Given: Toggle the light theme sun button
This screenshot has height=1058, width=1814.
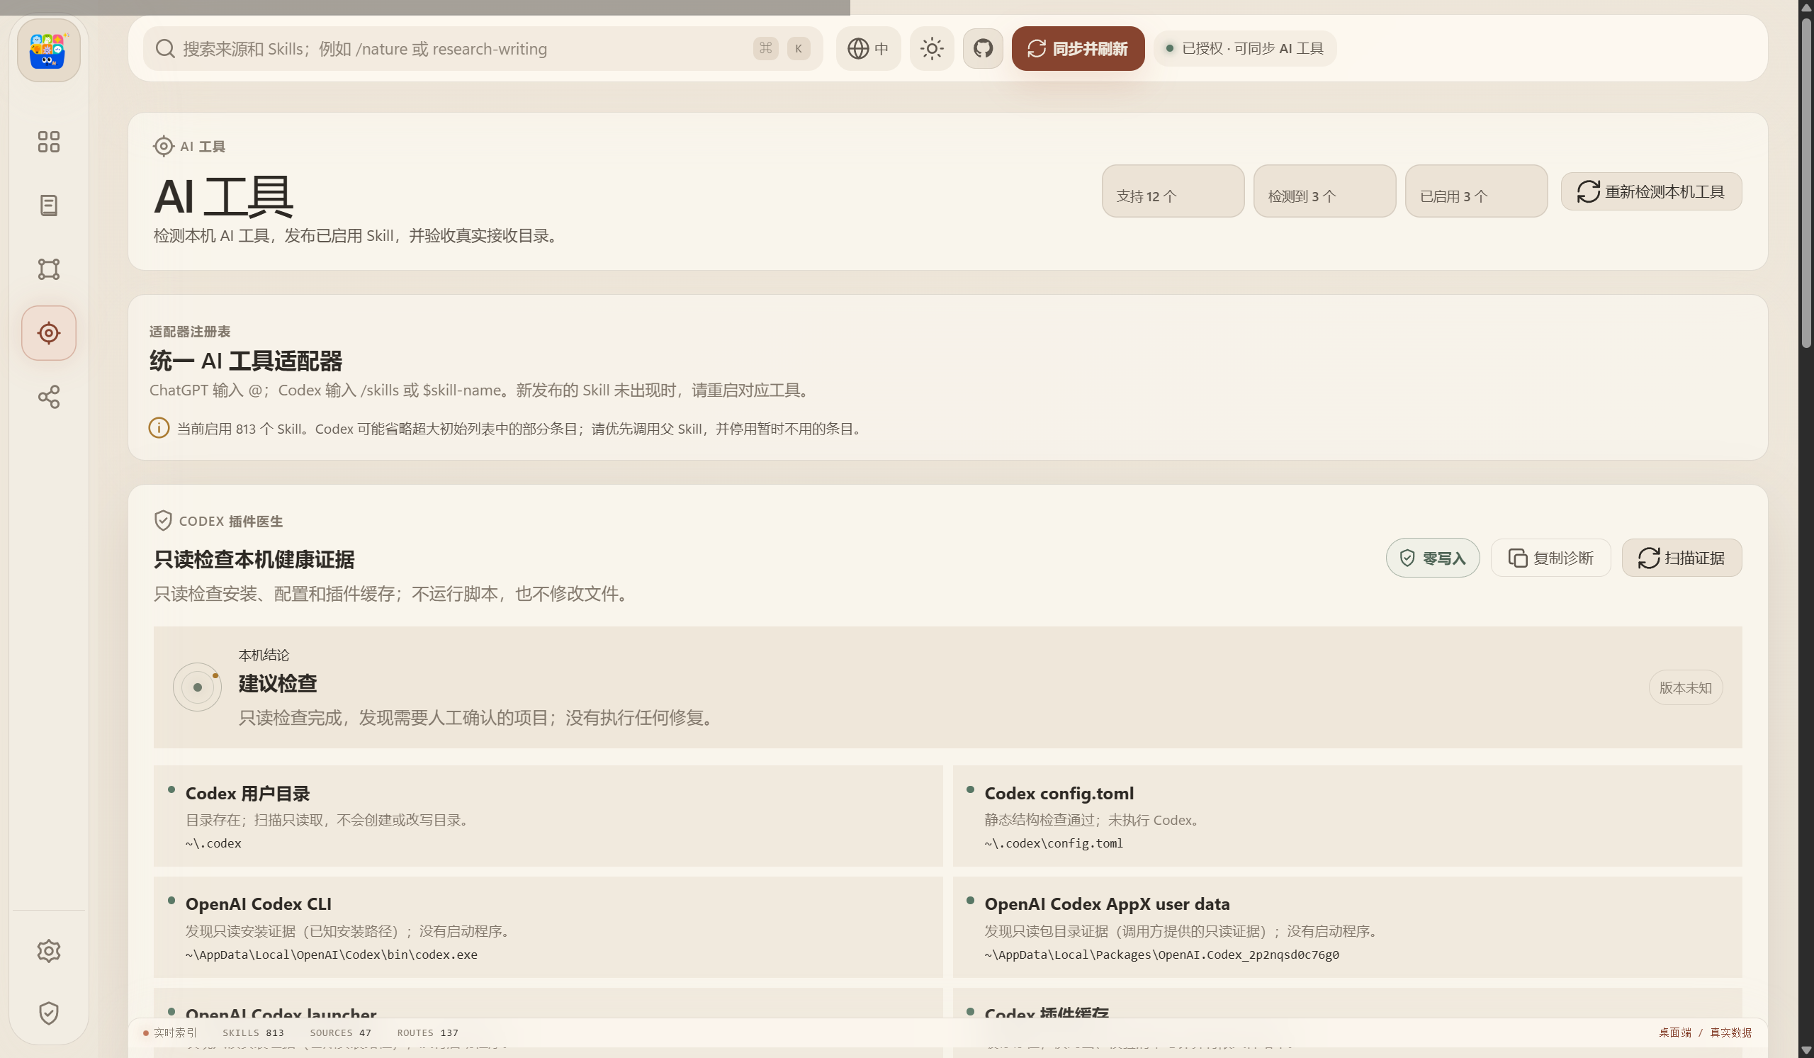Looking at the screenshot, I should click(x=932, y=49).
